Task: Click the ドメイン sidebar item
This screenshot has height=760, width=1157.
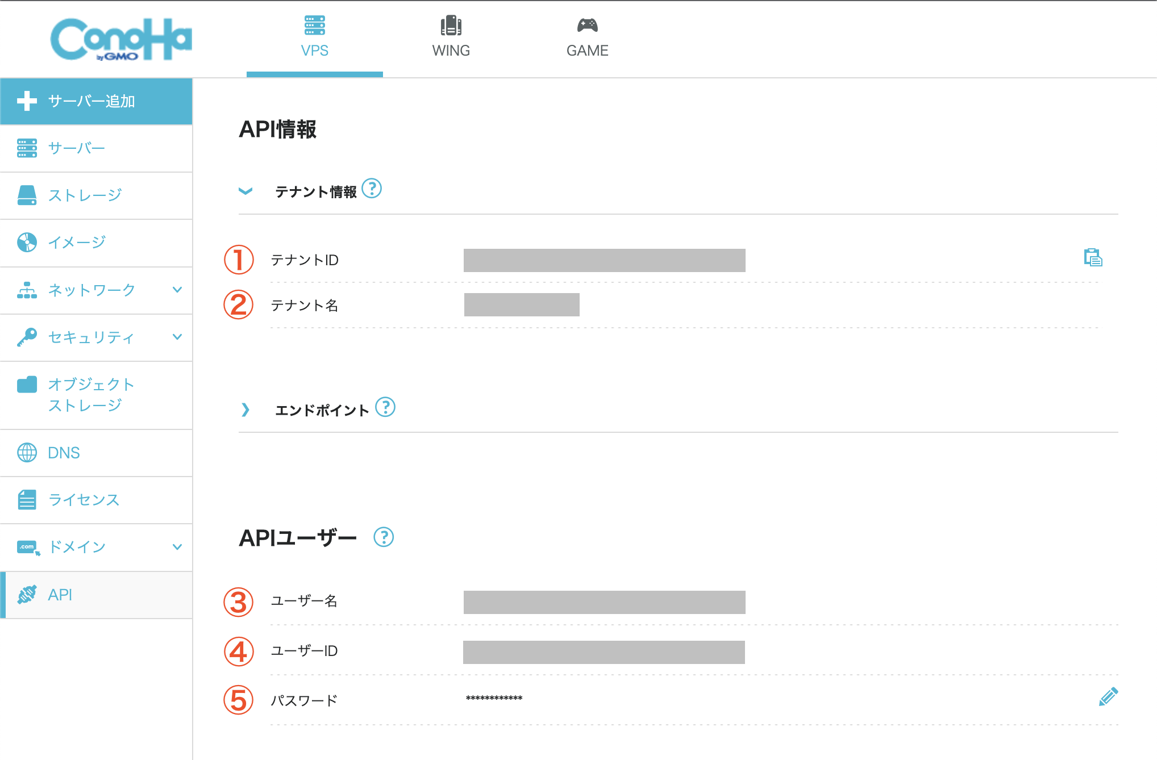Action: click(x=96, y=547)
